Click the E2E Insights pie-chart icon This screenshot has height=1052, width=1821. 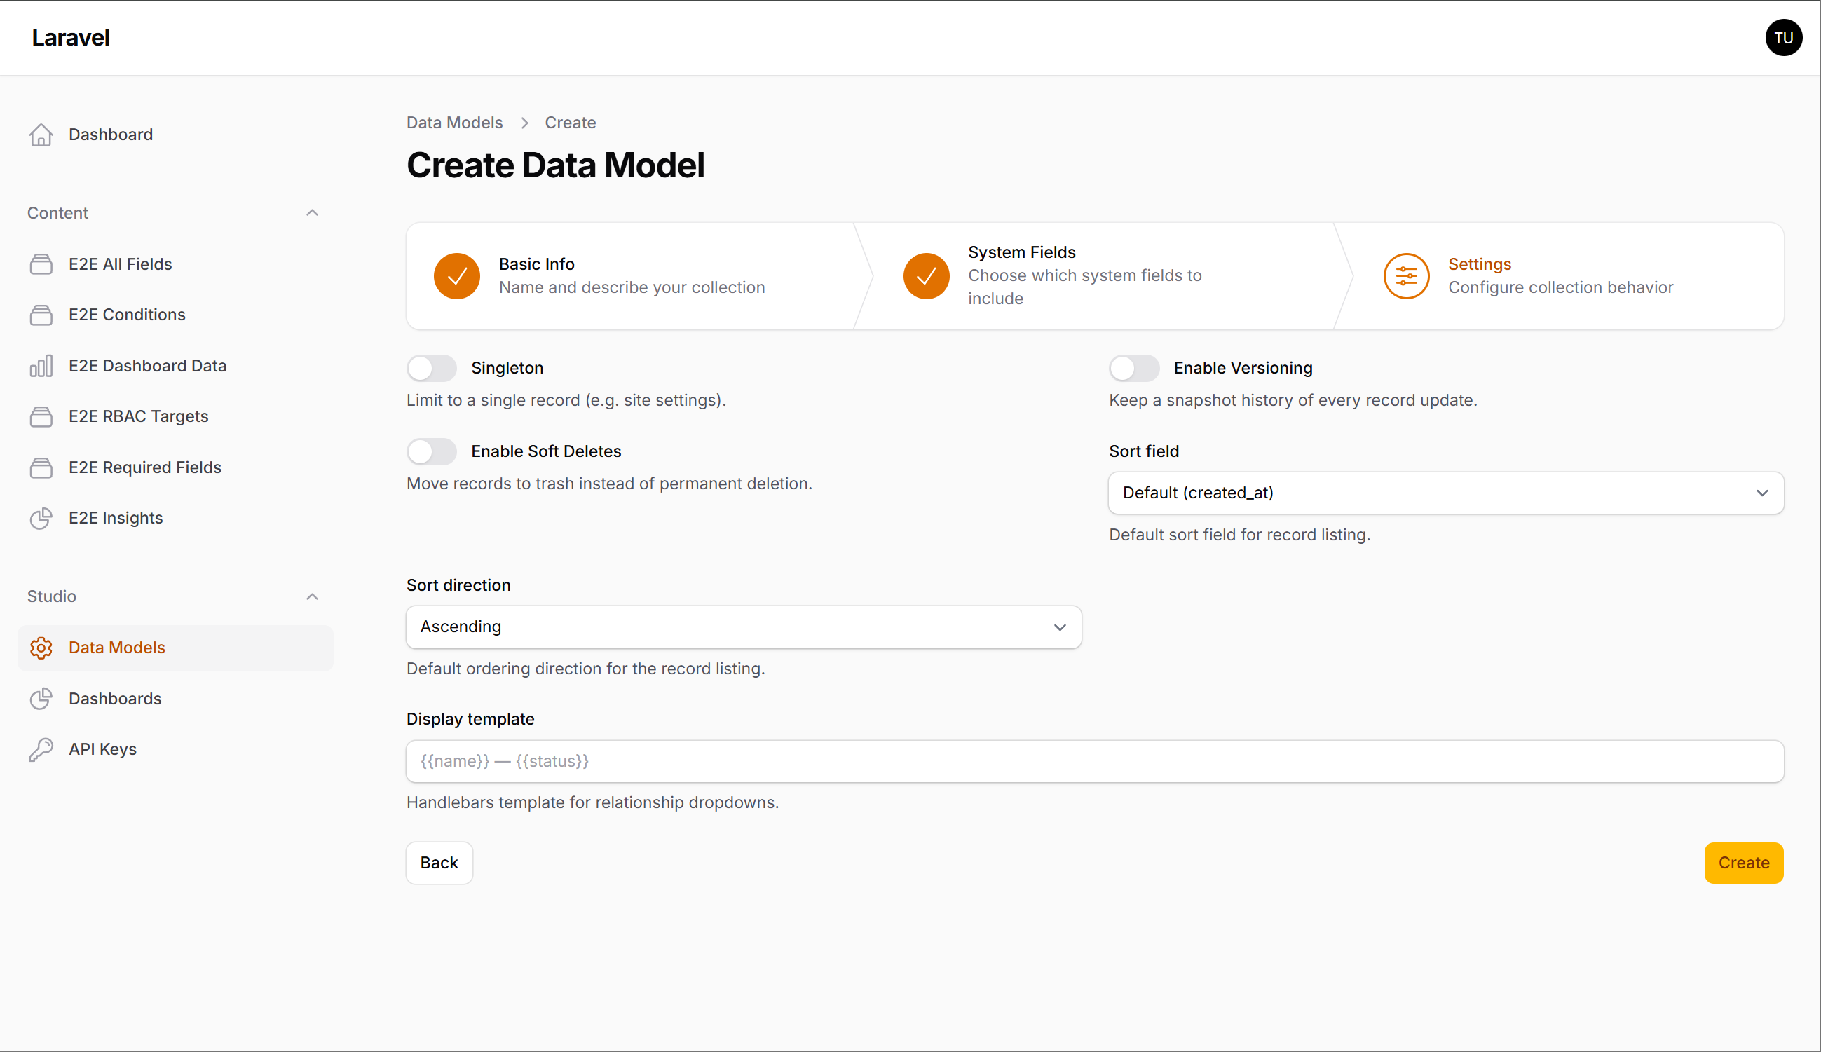pos(41,518)
